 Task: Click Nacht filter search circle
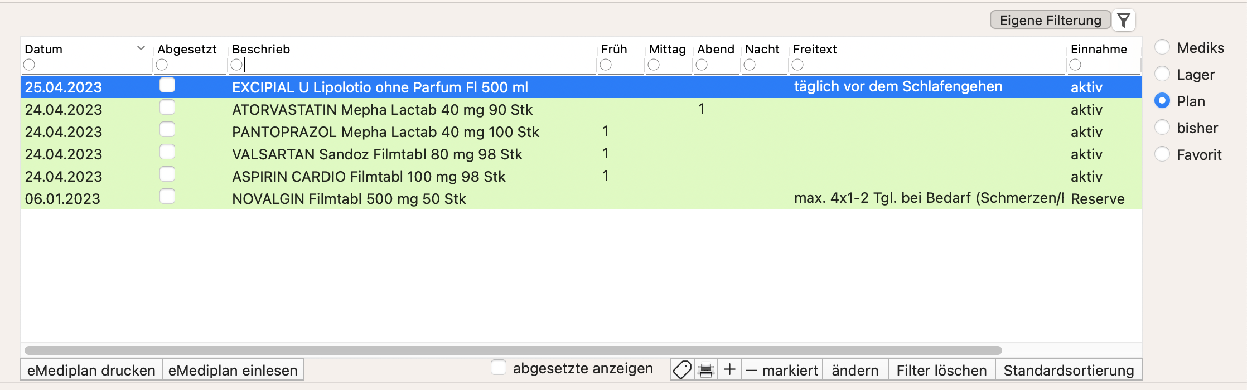coord(750,65)
